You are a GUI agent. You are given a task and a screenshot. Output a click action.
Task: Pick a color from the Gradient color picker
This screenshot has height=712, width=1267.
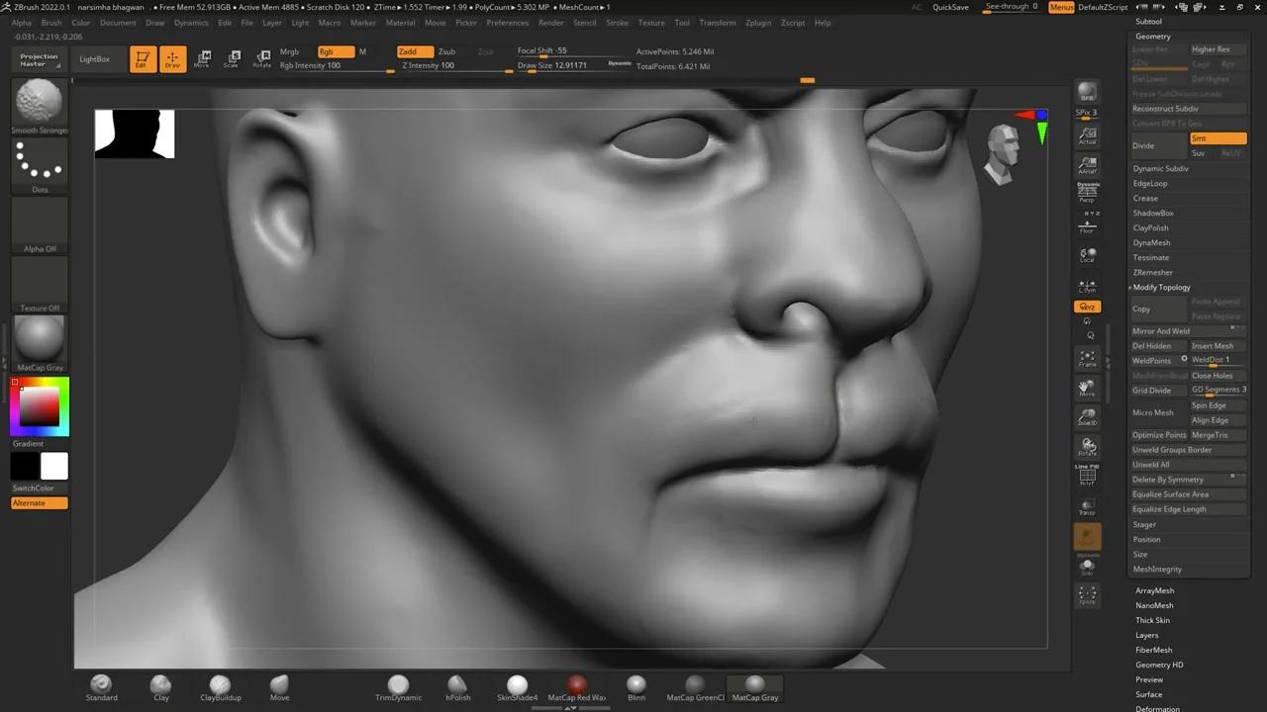tap(40, 405)
